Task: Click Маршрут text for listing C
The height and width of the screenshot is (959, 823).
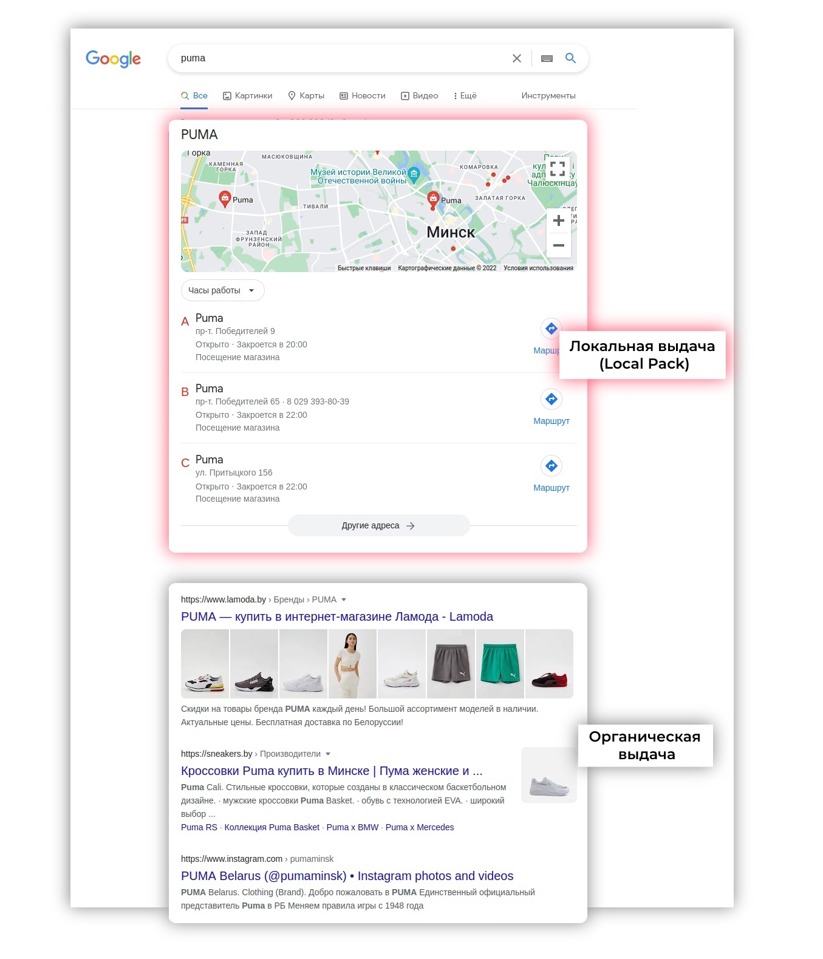Action: tap(552, 488)
